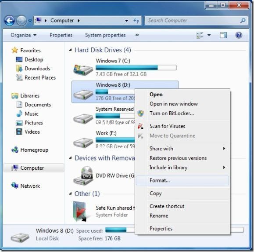Screen dimensions: 254x252
Task: Click the refresh button beside address bar
Action: 136,21
